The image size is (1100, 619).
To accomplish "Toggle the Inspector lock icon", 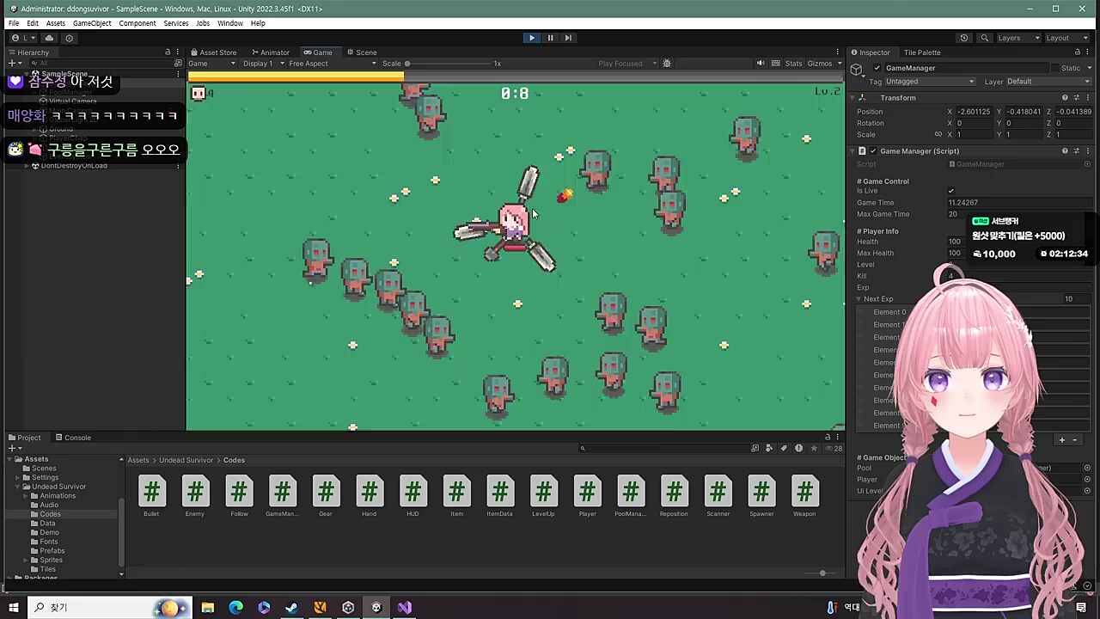I will 1077,52.
